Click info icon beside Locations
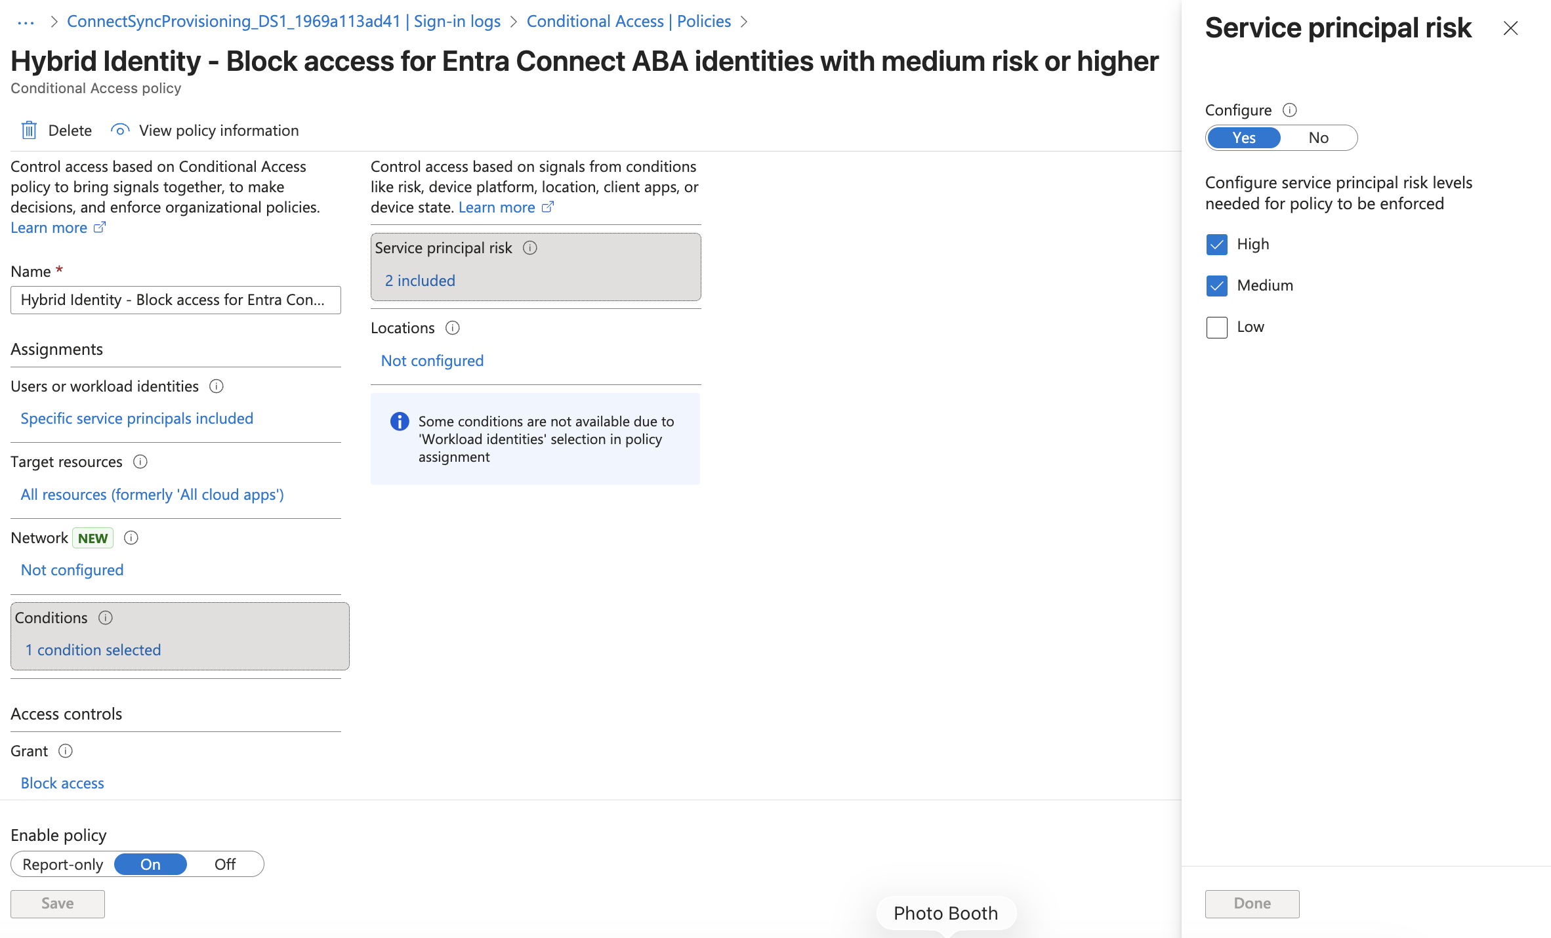This screenshot has width=1551, height=938. 453,328
